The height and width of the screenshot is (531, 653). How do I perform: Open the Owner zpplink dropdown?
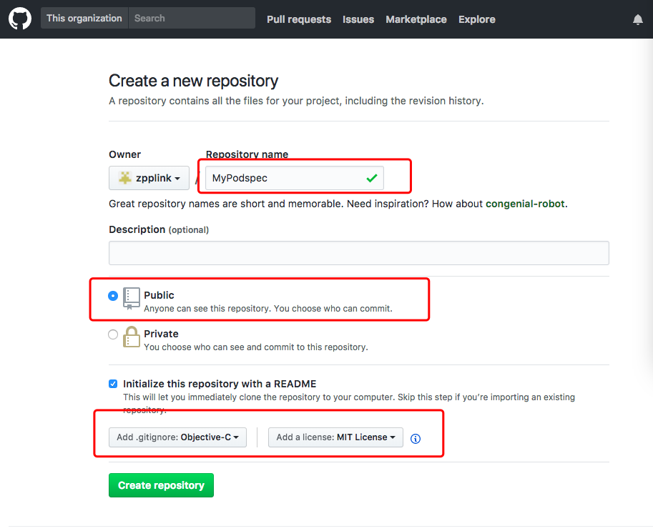click(x=149, y=178)
